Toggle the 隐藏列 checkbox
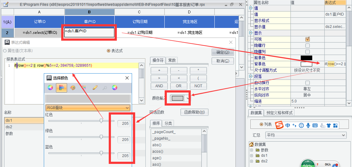Image resolution: width=352 pixels, height=167 pixels. tap(308, 52)
